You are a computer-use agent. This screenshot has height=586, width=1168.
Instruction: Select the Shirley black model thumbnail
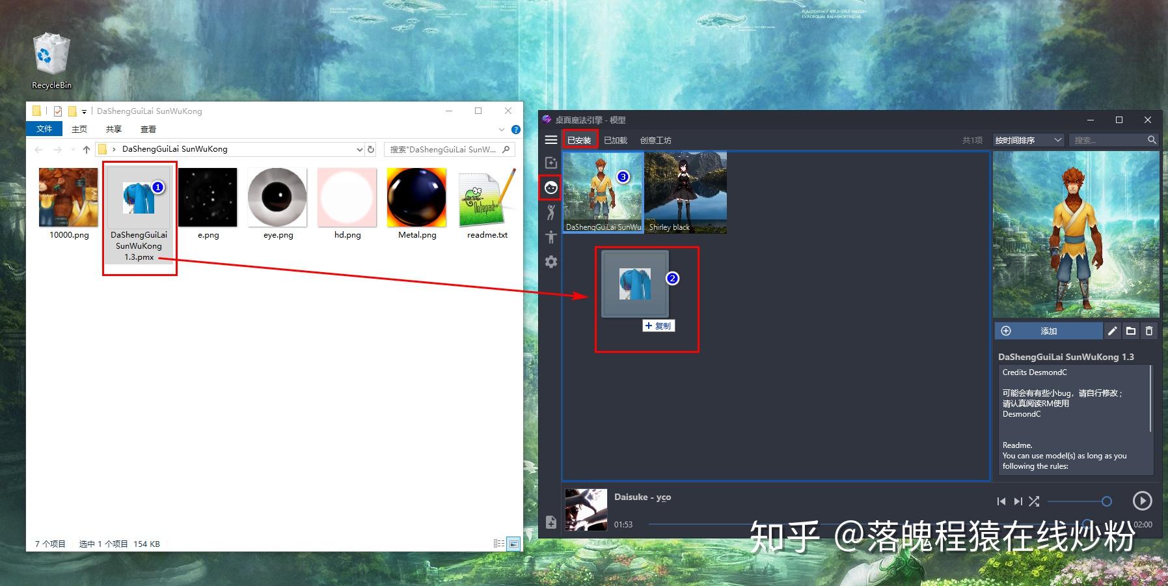tap(685, 192)
